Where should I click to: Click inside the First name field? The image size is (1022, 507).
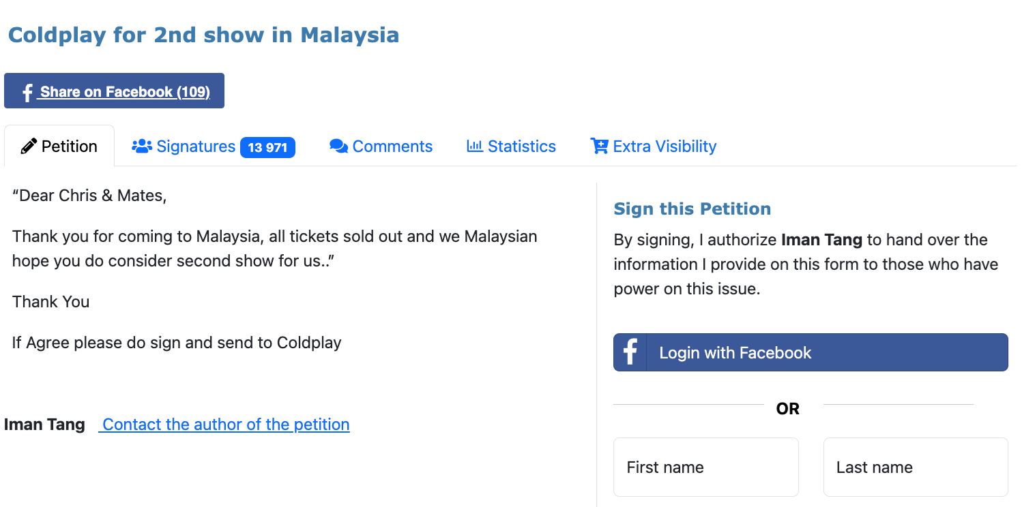705,467
